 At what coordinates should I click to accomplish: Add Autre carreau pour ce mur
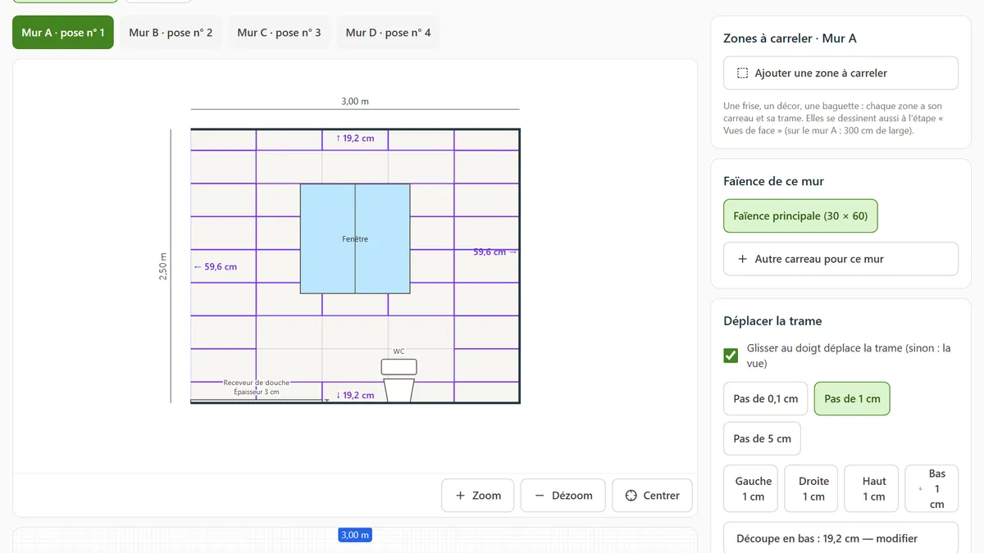[840, 259]
